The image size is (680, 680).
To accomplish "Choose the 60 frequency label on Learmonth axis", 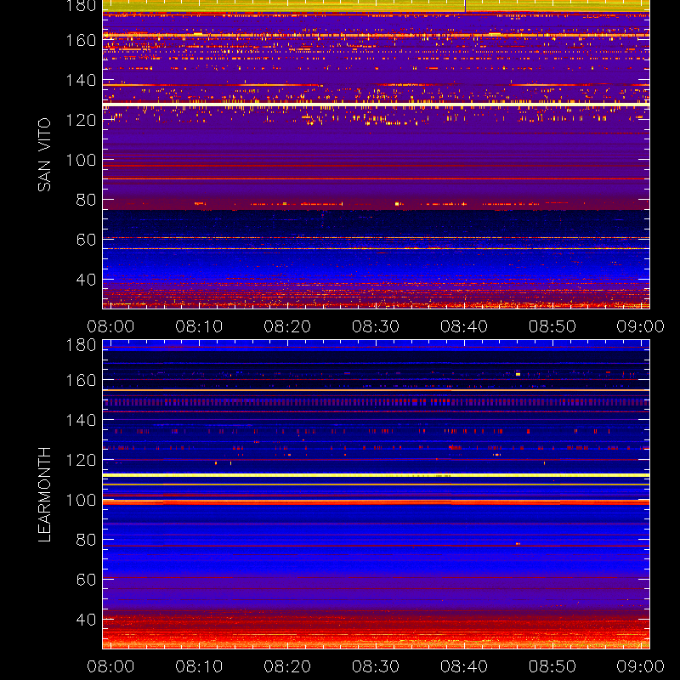I will click(86, 580).
